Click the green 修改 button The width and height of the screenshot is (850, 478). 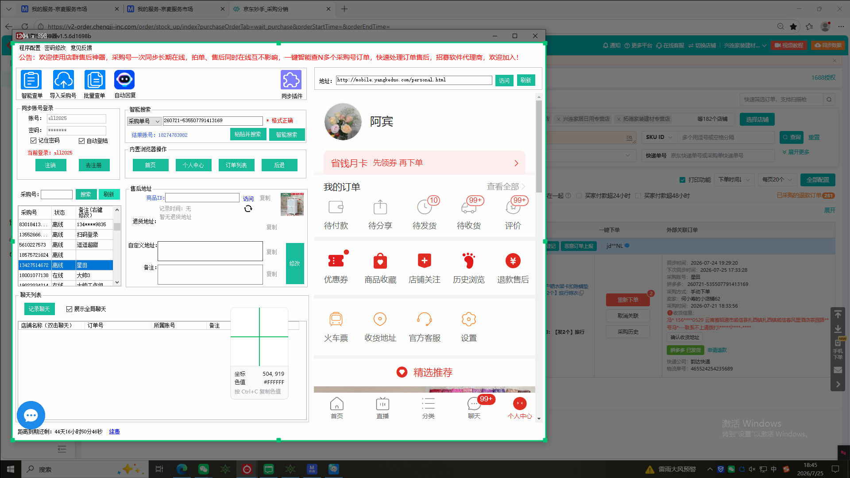[295, 263]
